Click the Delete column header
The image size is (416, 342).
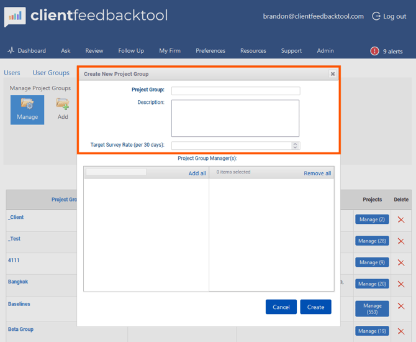click(x=401, y=200)
